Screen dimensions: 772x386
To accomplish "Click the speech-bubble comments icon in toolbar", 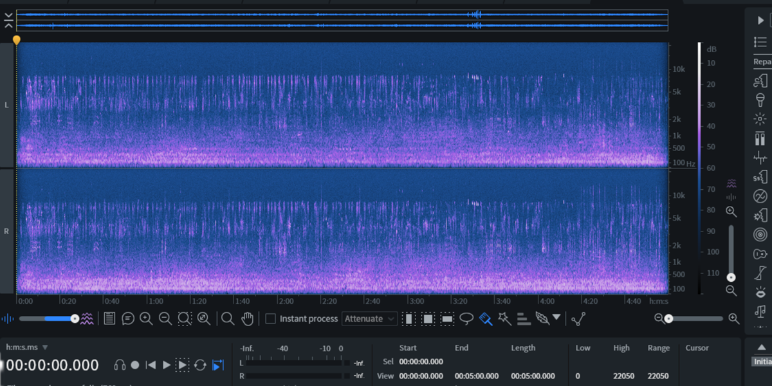I will pos(128,318).
